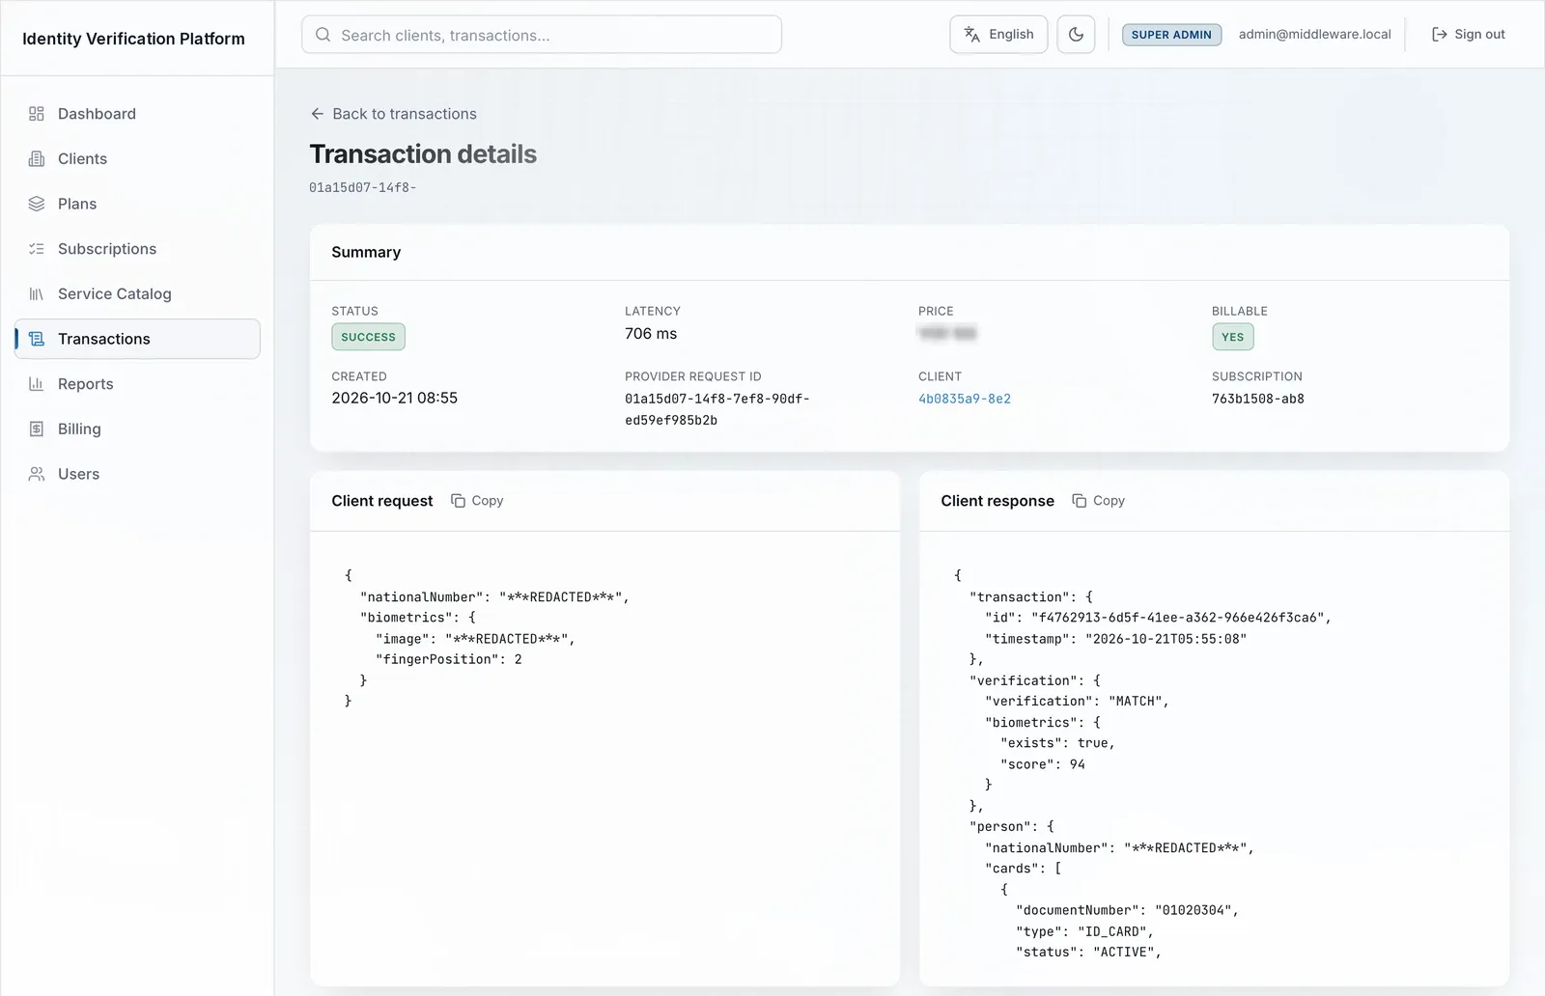This screenshot has height=996, width=1545.
Task: Open the English language selector
Action: tap(998, 34)
